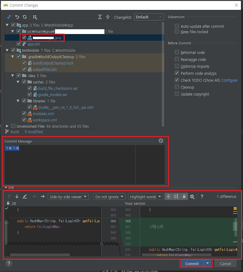Click the Cancel button
This screenshot has height=272, width=243.
click(x=225, y=264)
